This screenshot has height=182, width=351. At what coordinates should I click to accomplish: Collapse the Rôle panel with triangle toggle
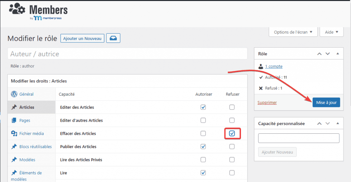point(338,54)
